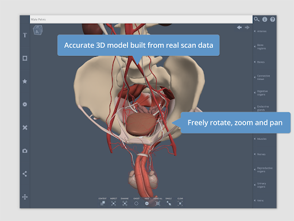
Task: Select the move/pan arrows icon
Action: click(25, 197)
